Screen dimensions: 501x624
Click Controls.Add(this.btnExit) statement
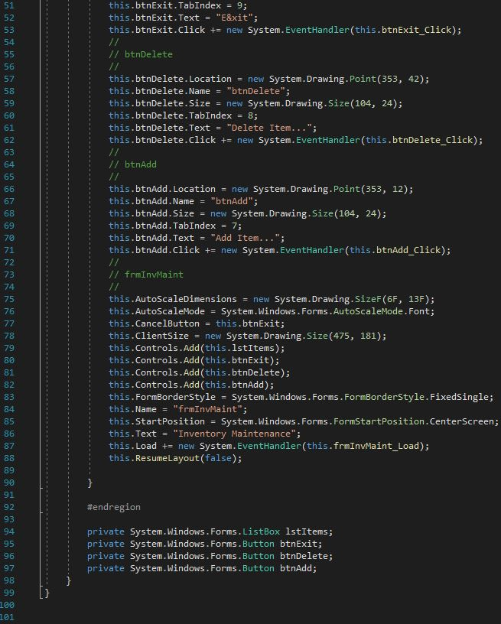click(194, 360)
